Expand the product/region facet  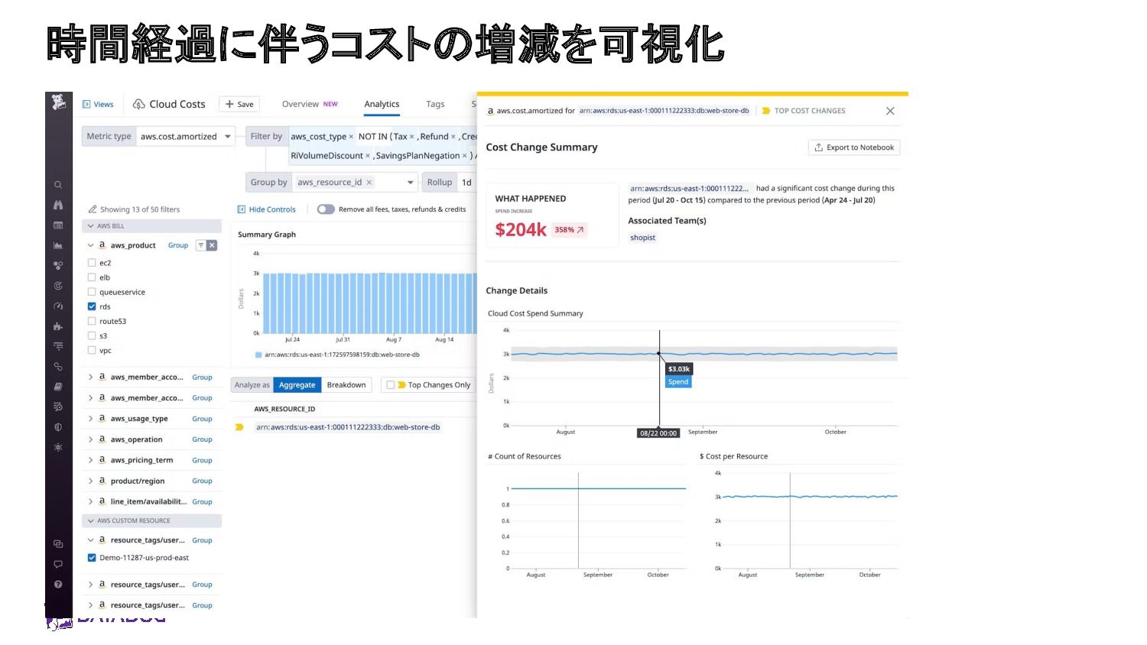click(90, 481)
